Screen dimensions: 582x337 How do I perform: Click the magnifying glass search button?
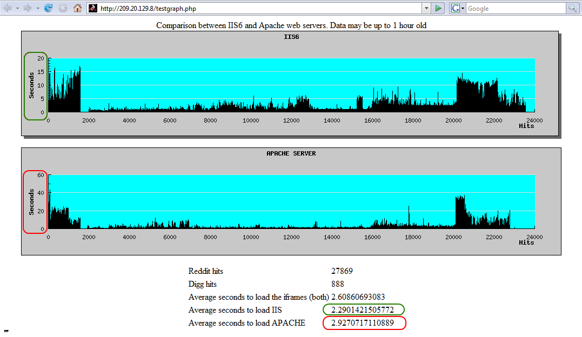[572, 8]
